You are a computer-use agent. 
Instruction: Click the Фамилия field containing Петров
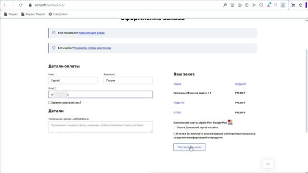pyautogui.click(x=128, y=80)
